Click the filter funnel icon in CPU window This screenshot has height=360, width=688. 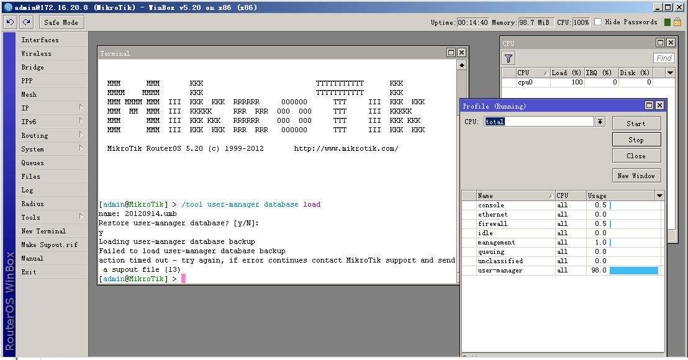[x=509, y=58]
